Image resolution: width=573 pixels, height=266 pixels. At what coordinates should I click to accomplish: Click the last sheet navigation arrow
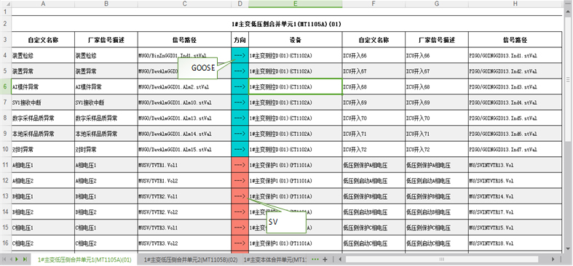25,259
